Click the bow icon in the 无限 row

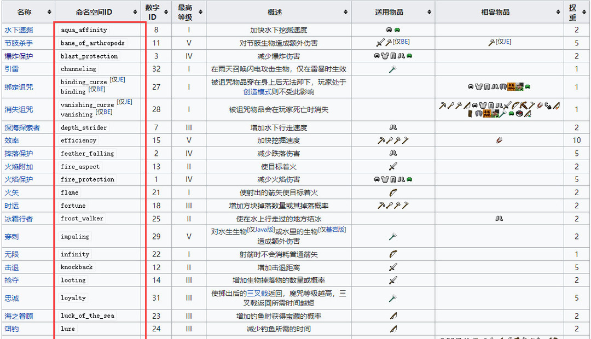coord(392,254)
